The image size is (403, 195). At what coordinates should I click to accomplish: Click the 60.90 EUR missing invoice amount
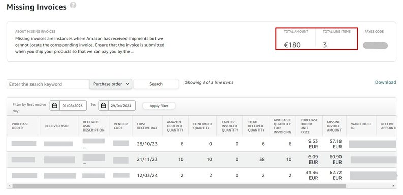point(335,159)
